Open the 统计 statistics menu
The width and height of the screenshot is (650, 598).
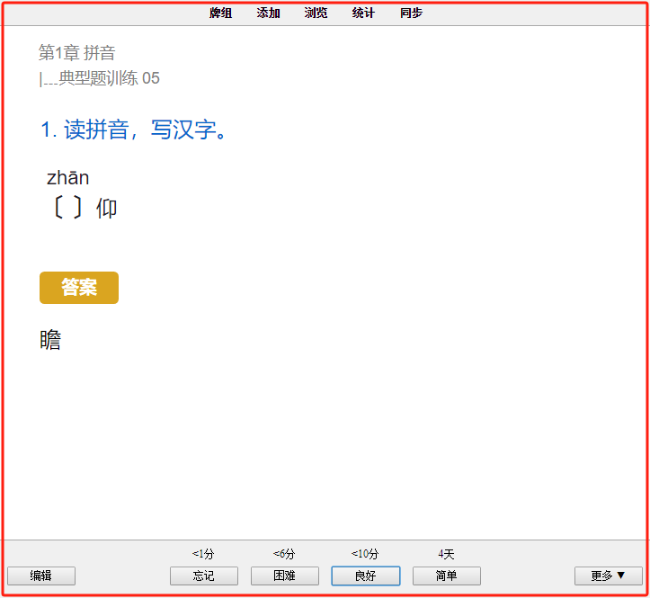pyautogui.click(x=363, y=13)
